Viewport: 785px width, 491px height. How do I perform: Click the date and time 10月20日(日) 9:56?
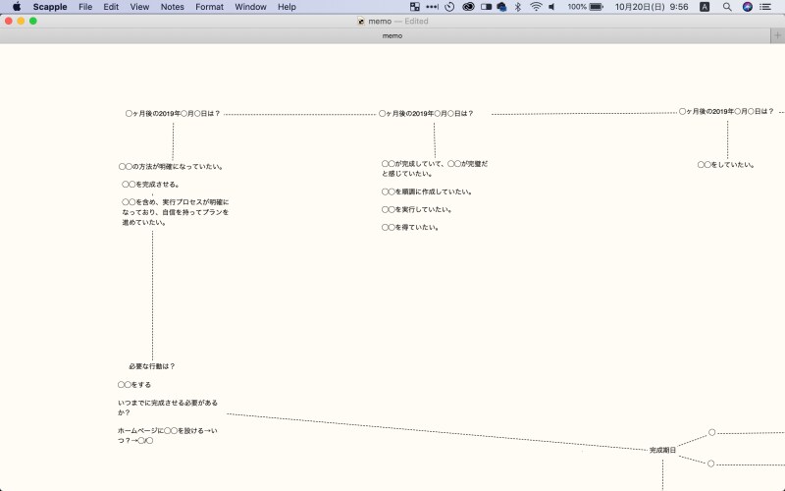tap(652, 7)
